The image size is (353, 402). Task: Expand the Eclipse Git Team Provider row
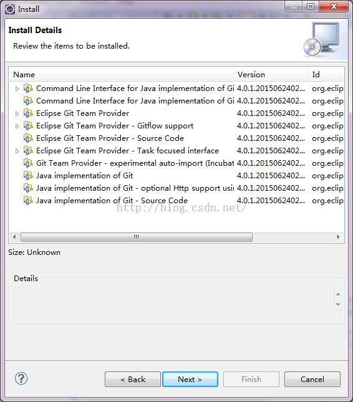click(17, 113)
